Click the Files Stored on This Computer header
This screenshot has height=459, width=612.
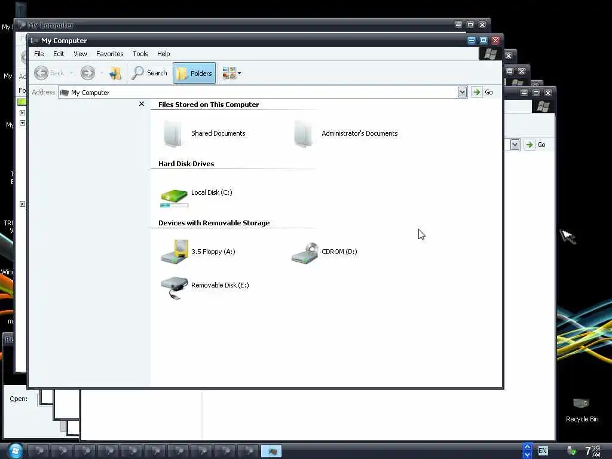[x=209, y=105]
